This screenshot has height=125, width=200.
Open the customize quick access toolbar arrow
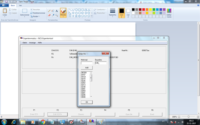click(x=16, y=2)
